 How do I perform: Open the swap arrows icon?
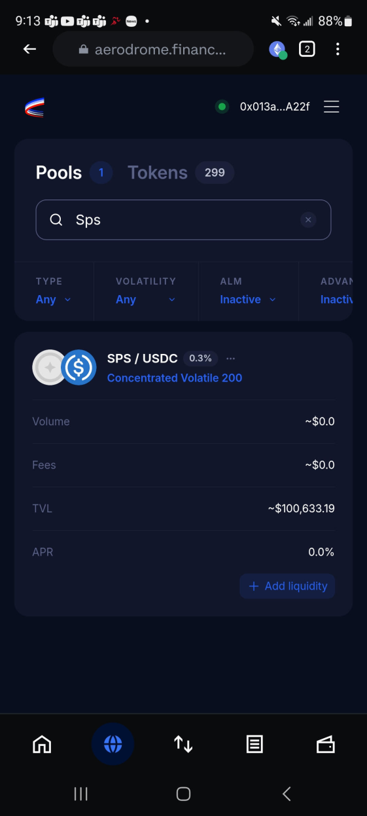(183, 744)
